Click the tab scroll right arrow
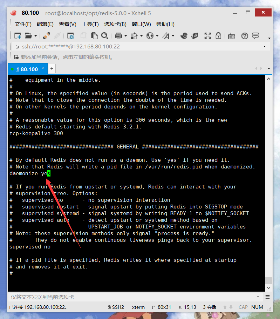 pos(261,68)
